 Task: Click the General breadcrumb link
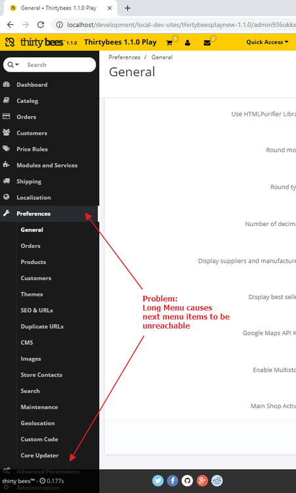[162, 57]
